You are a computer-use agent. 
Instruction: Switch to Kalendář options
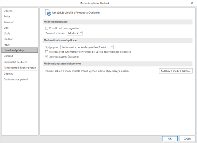pos(8,22)
